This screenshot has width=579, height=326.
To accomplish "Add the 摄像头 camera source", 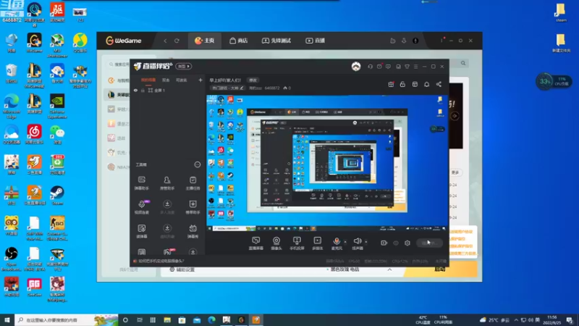I will pyautogui.click(x=276, y=243).
